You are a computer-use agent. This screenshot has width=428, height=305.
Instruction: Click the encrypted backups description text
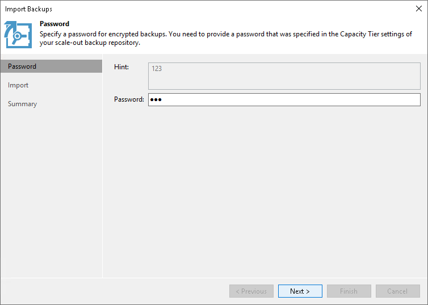225,38
